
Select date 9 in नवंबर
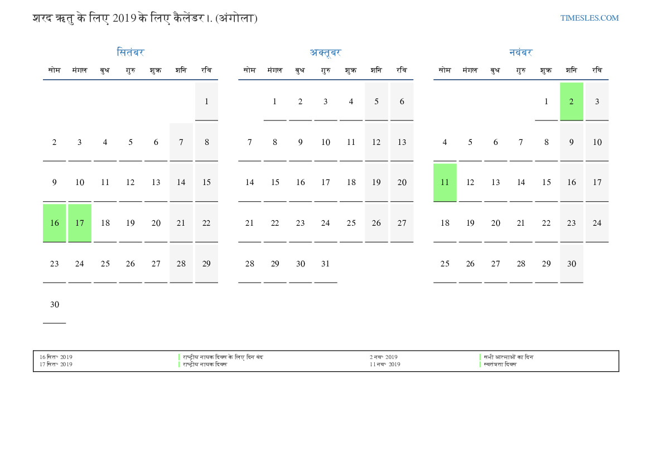[x=571, y=142]
